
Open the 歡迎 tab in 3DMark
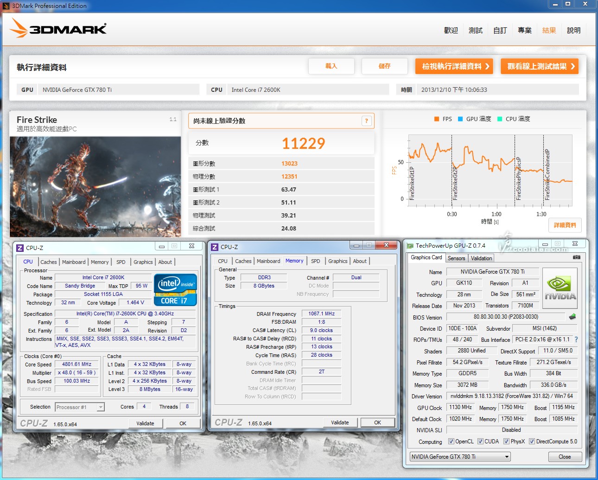click(x=451, y=30)
